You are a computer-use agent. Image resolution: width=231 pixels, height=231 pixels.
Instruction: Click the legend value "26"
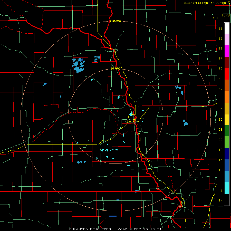[220, 130]
